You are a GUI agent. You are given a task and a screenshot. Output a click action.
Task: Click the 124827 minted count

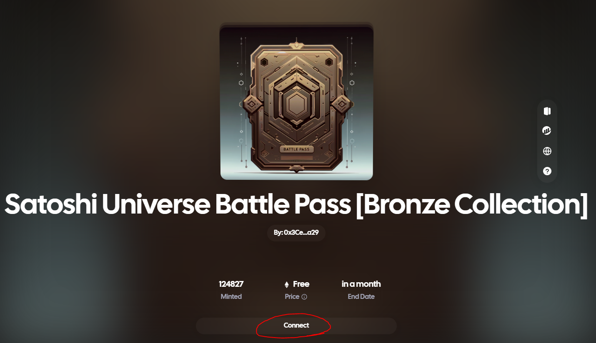(x=231, y=284)
